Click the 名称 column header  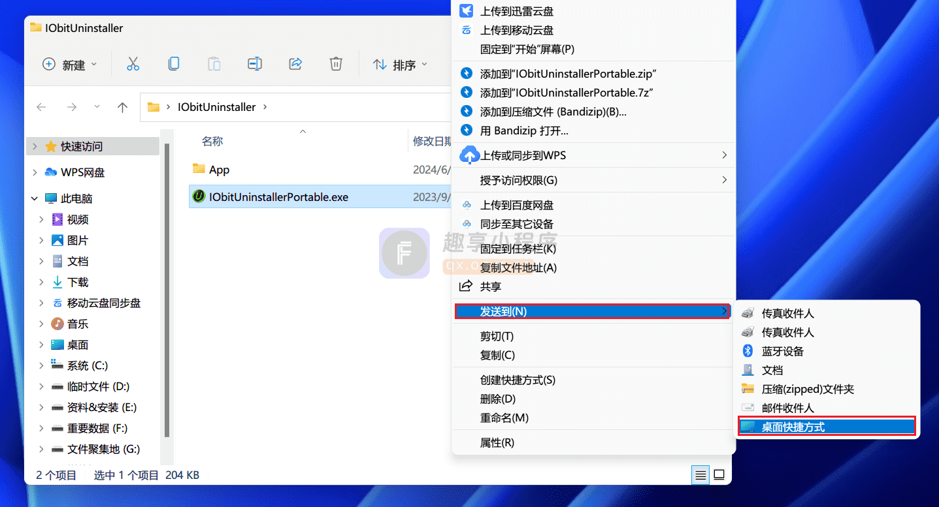(x=212, y=141)
